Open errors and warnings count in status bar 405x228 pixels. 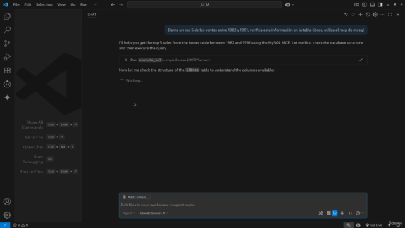pos(20,225)
